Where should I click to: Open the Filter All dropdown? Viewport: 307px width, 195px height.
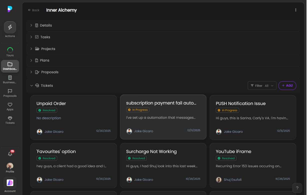(x=262, y=85)
